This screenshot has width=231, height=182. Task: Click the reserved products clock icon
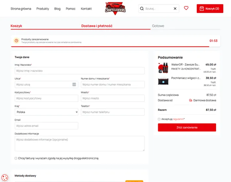point(16,41)
